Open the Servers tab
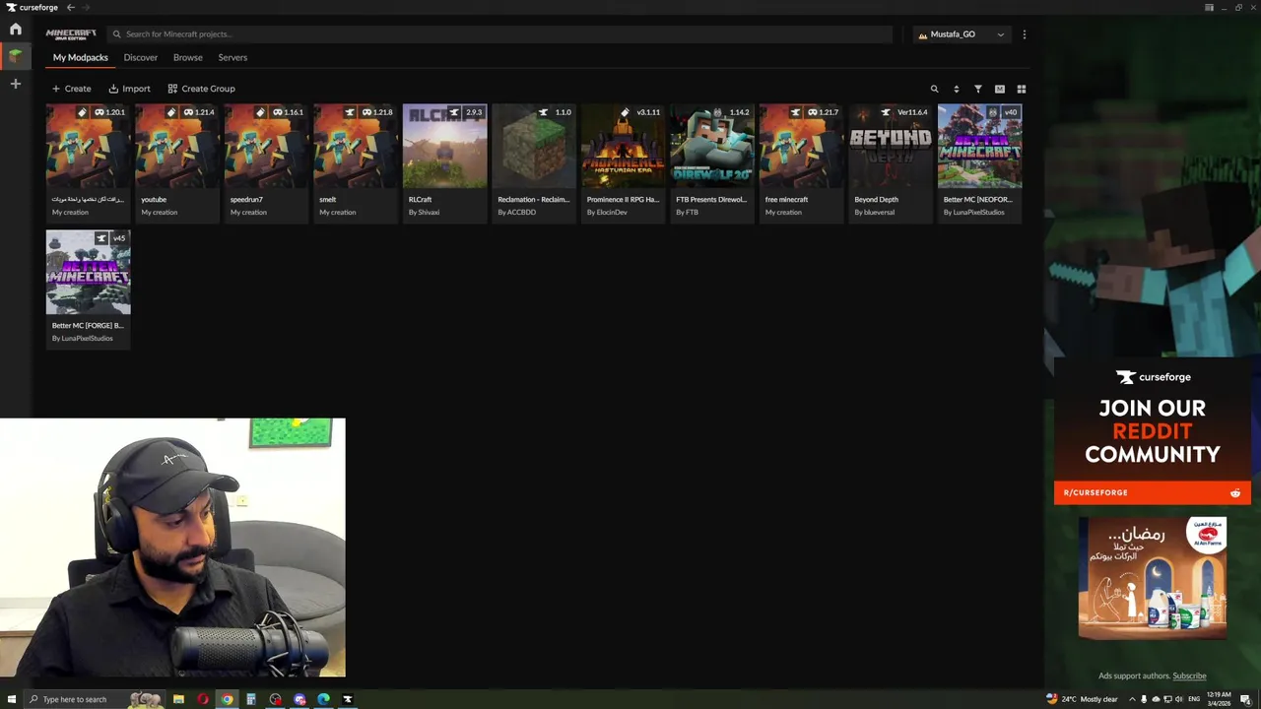This screenshot has height=709, width=1261. 232,57
